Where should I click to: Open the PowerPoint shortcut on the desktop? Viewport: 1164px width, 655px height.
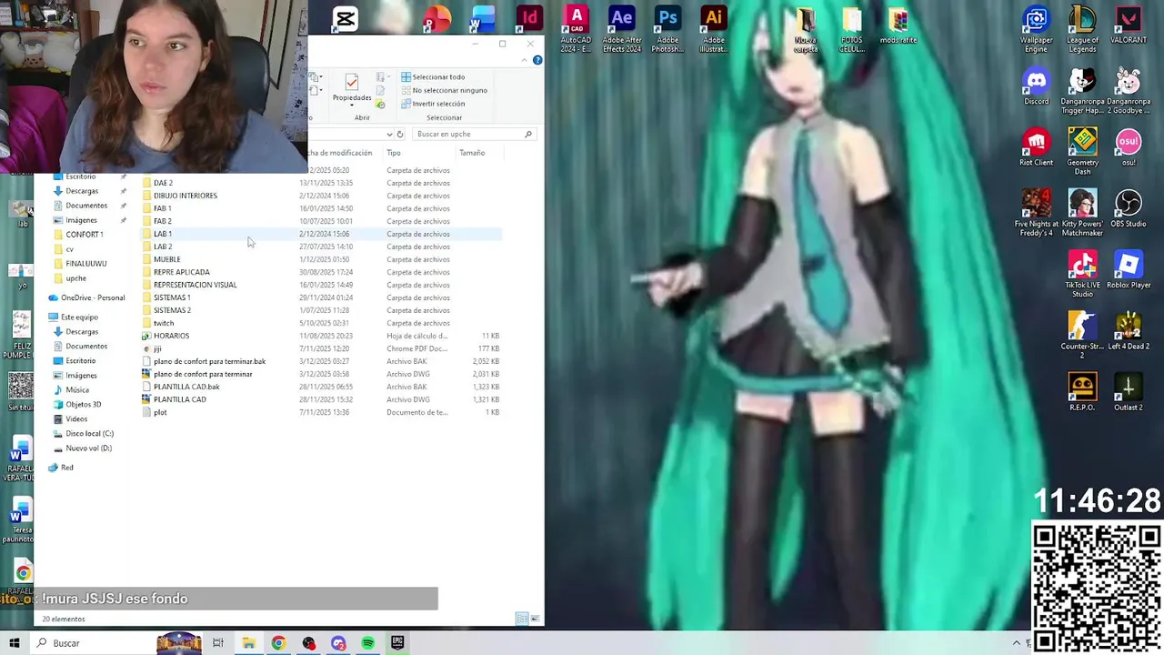click(436, 17)
